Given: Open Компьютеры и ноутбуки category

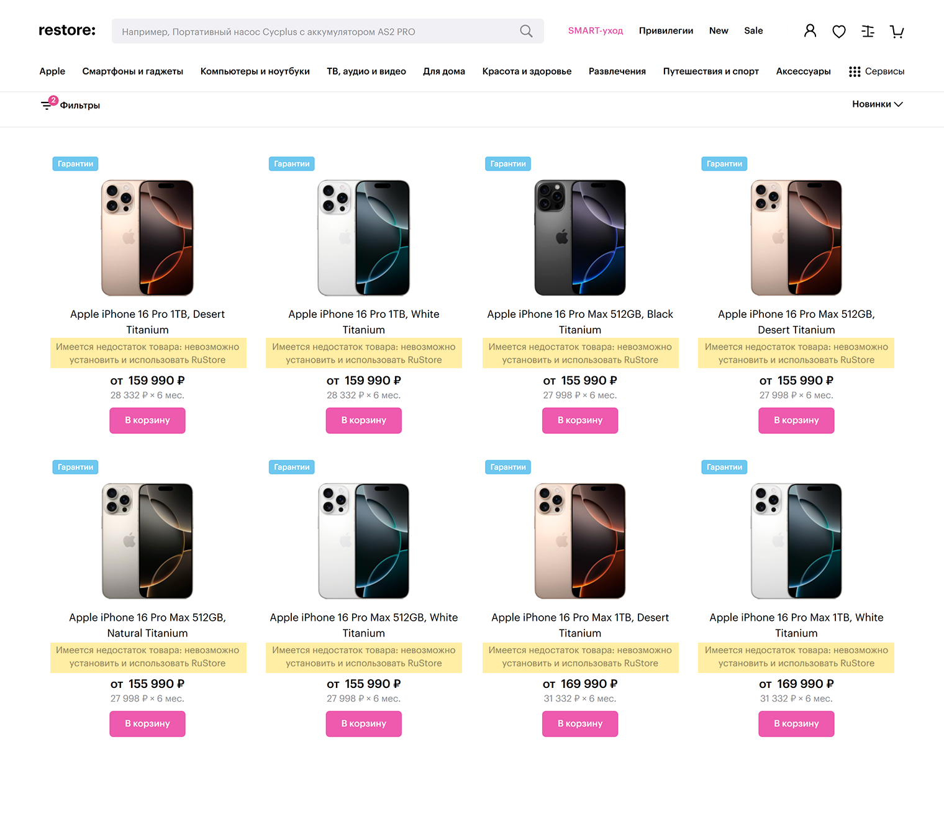Looking at the screenshot, I should pyautogui.click(x=255, y=71).
